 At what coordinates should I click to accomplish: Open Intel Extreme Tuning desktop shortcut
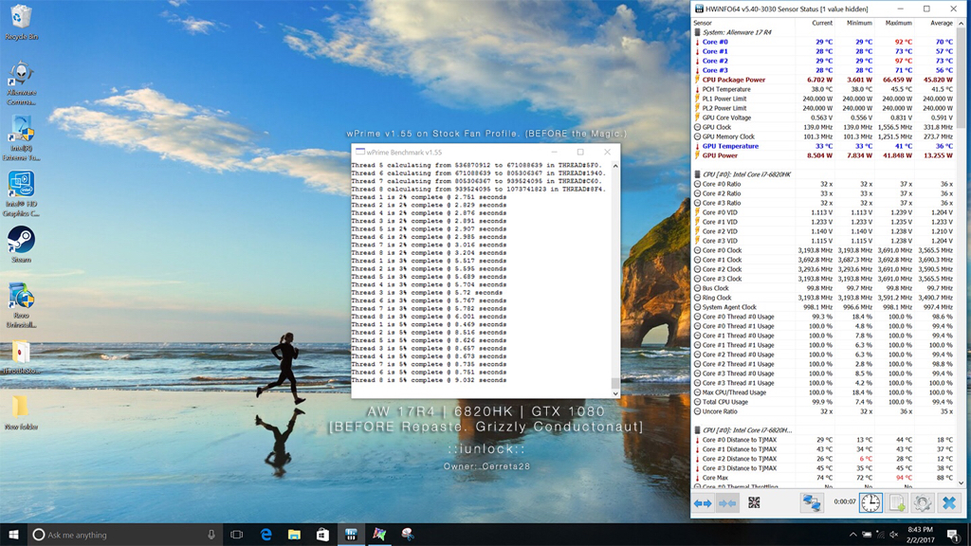click(21, 138)
